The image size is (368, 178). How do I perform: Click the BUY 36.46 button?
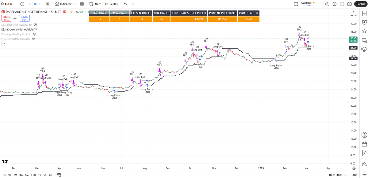click(x=24, y=18)
